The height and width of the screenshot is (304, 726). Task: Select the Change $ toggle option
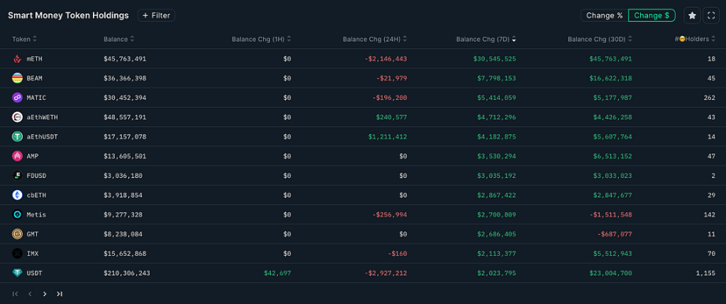[651, 15]
